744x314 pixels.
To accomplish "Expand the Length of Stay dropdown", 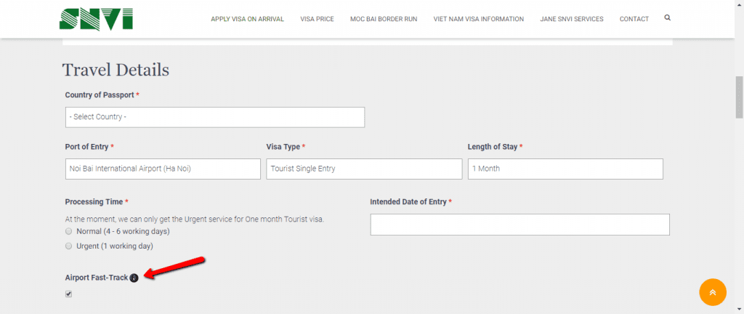I will [x=565, y=169].
